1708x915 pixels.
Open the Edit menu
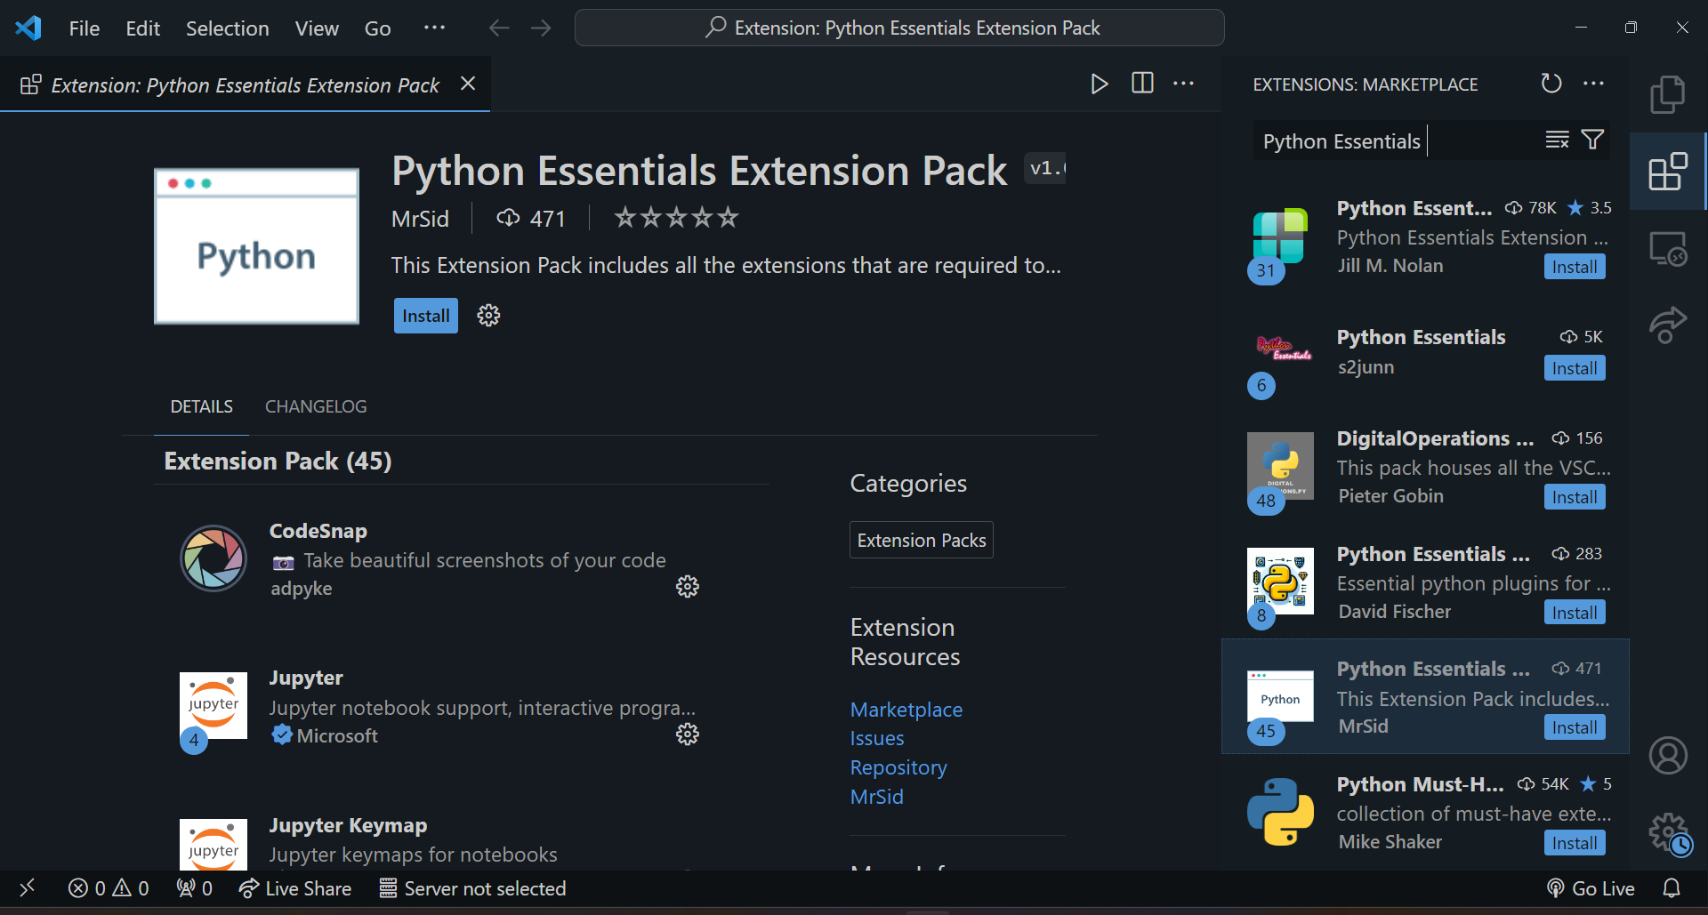coord(142,28)
